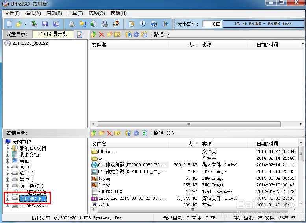This screenshot has height=223, width=306.
Task: Click gear icon in local directory toolbar
Action: [136, 133]
